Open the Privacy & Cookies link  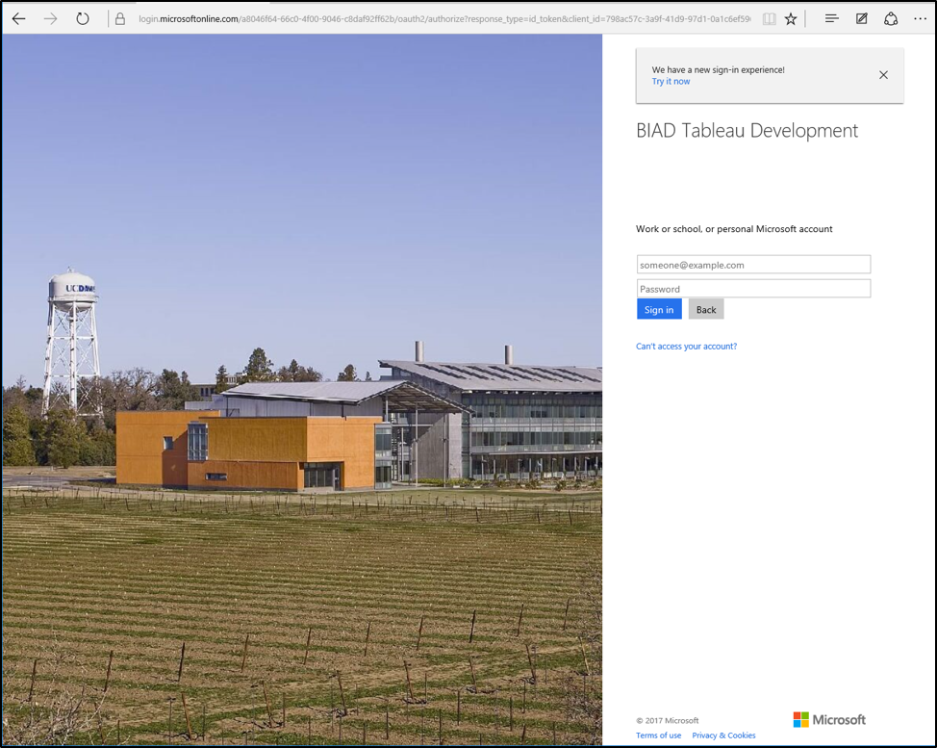pos(723,735)
